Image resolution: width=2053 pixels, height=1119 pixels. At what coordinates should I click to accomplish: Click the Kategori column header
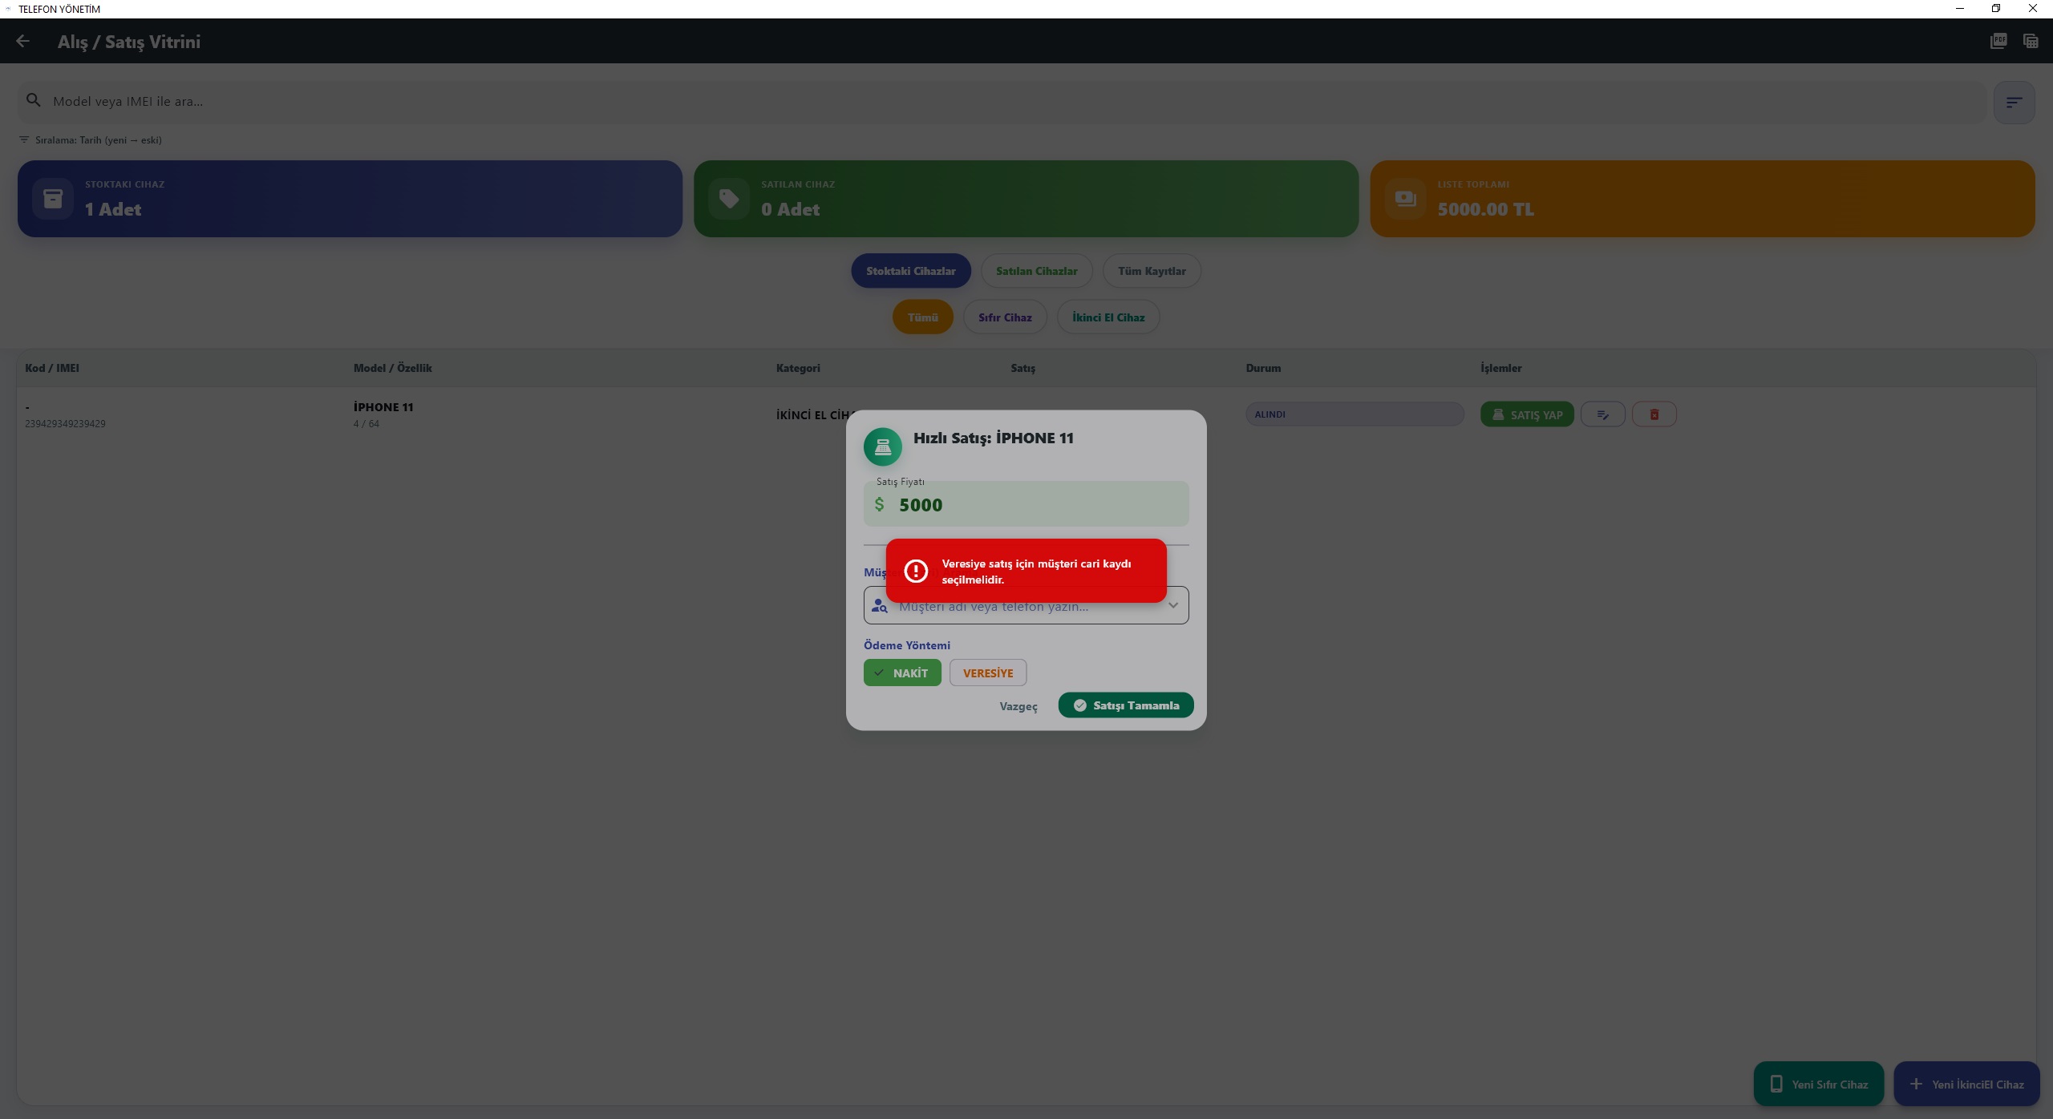coord(798,368)
